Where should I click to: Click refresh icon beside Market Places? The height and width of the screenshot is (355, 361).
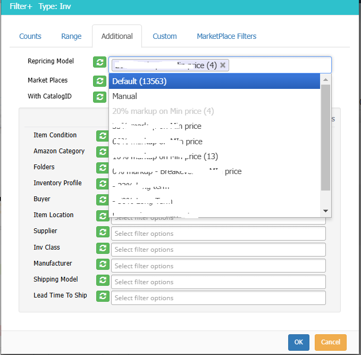click(99, 81)
